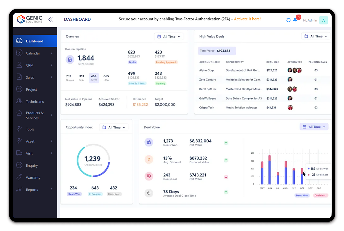The image size is (344, 231).
Task: Select the SOW document type filter
Action: coord(94,78)
